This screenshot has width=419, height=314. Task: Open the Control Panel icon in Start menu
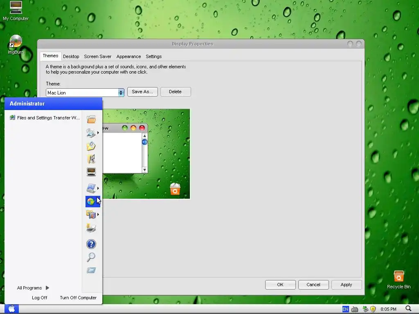(x=91, y=188)
